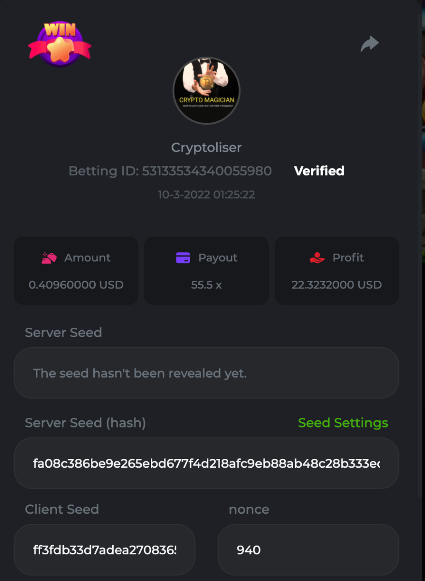Select the Betting ID number text
This screenshot has width=425, height=581.
coord(206,171)
